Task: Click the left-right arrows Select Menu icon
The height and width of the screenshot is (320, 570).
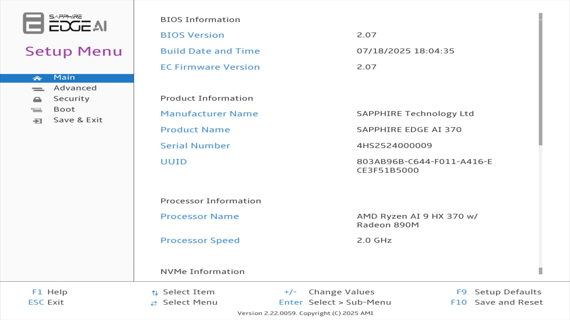Action: [154, 303]
